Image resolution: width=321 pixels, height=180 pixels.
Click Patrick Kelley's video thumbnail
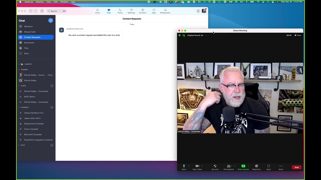pyautogui.click(x=240, y=98)
